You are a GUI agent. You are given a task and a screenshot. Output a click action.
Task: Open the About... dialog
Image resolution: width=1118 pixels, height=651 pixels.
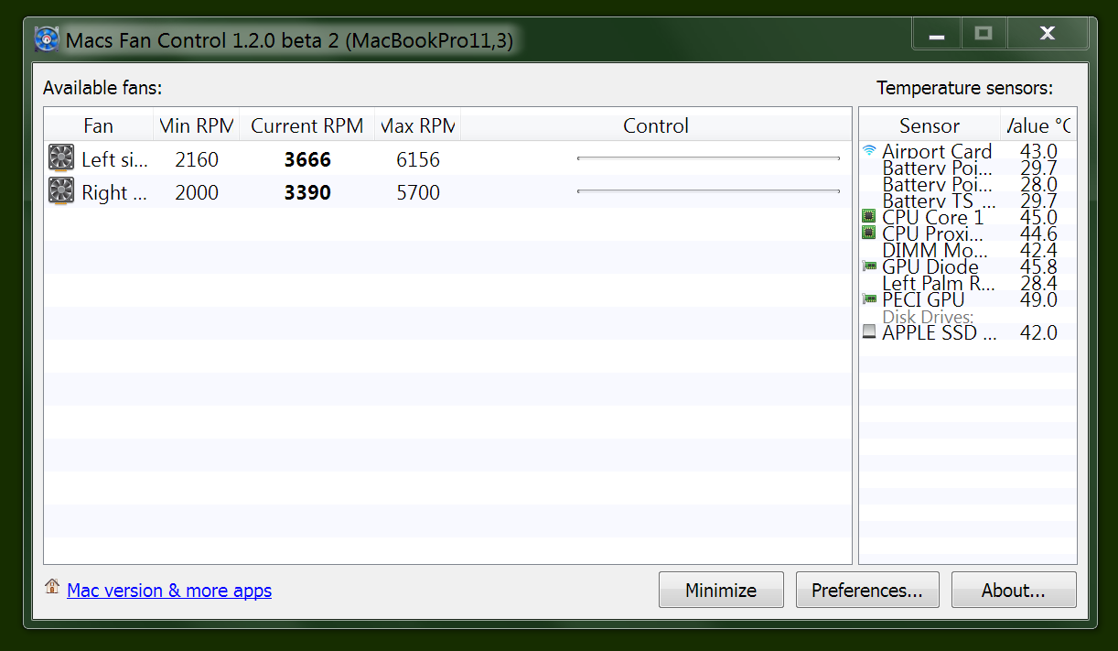(x=1014, y=590)
